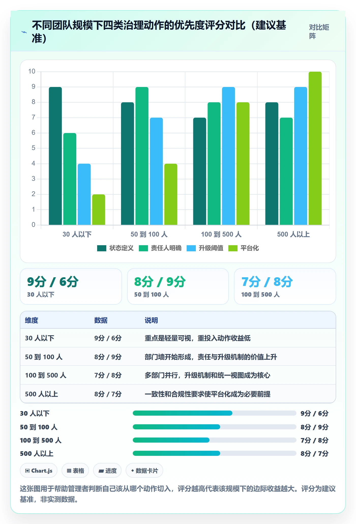This screenshot has height=524, width=356.
Task: Click the 平台化 bar for 30 人以下
Action: [99, 210]
